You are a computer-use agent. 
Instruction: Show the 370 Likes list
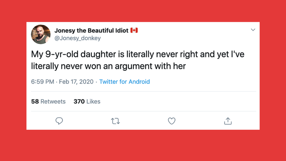(x=87, y=102)
